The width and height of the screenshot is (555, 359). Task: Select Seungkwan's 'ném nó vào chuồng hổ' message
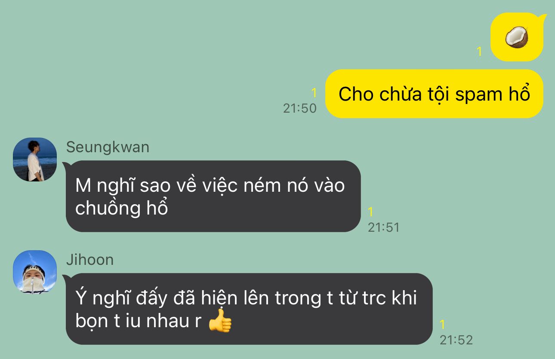[x=213, y=196]
